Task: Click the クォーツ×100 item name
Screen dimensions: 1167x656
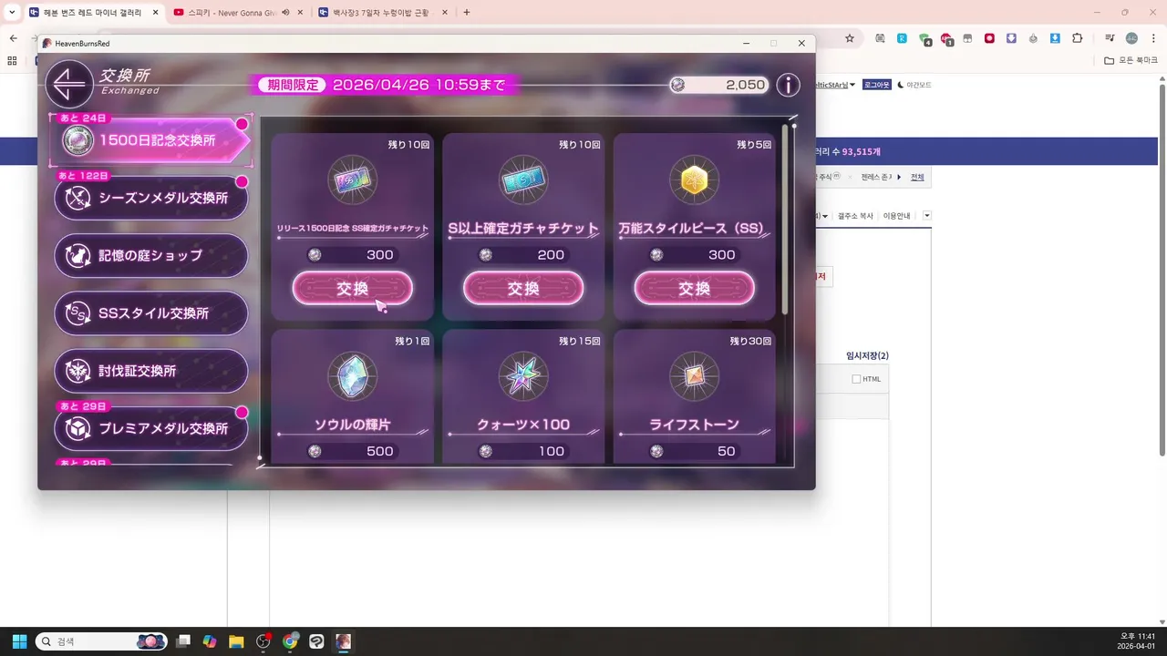Action: tap(523, 425)
